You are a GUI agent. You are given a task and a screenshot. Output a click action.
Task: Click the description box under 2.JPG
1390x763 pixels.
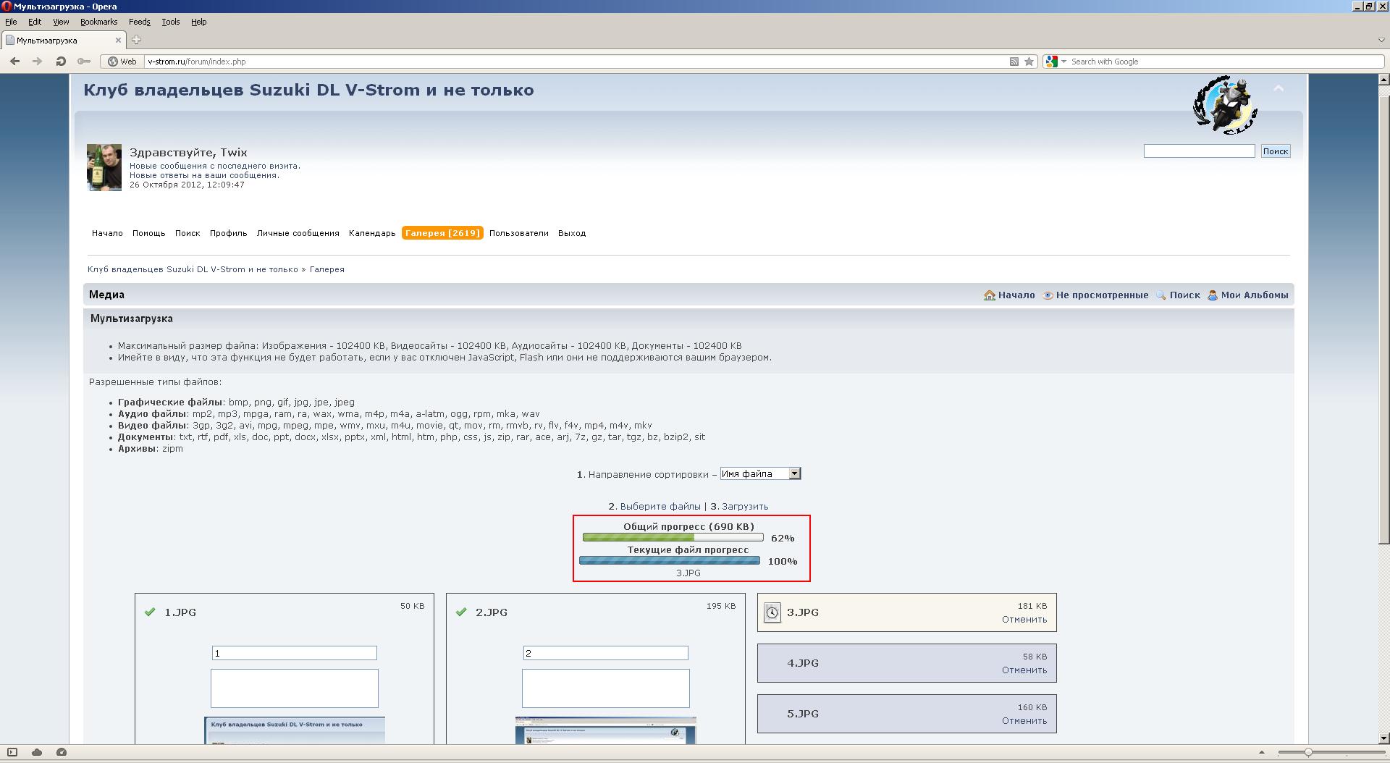tap(606, 688)
